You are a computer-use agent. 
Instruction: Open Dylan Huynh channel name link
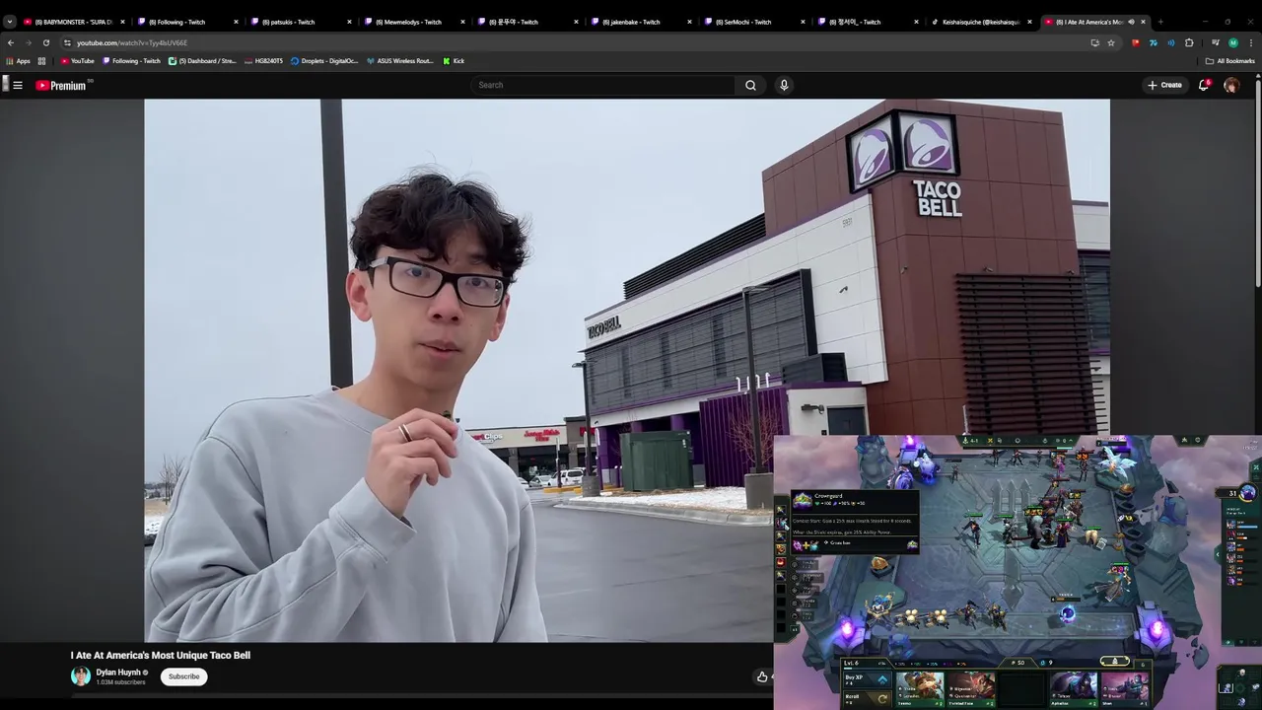click(118, 673)
